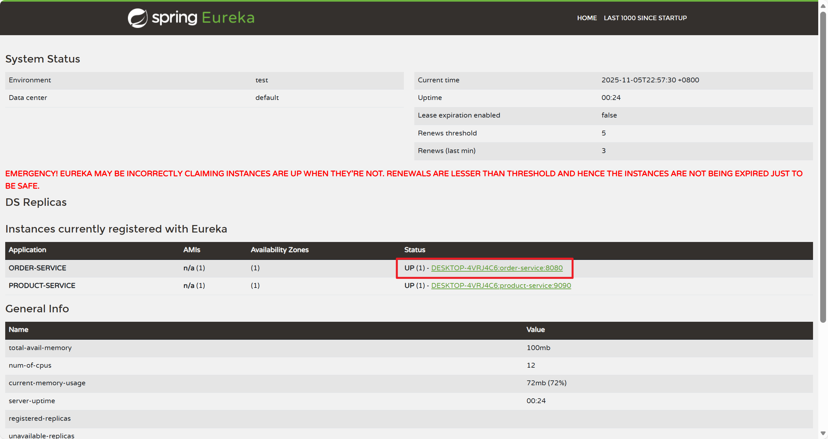Click the scrollbar up arrow
Screen dimensions: 828x439
[x=823, y=6]
